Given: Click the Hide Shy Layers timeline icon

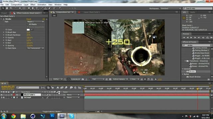Looking at the screenshot, I should [x=58, y=88].
